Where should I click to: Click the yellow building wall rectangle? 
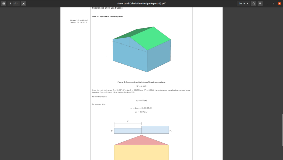(141, 152)
